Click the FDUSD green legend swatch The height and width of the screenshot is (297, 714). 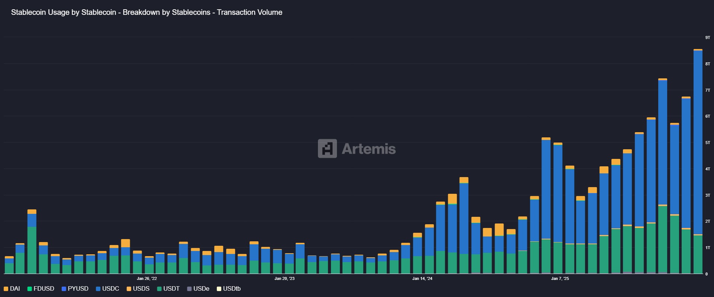(x=30, y=289)
